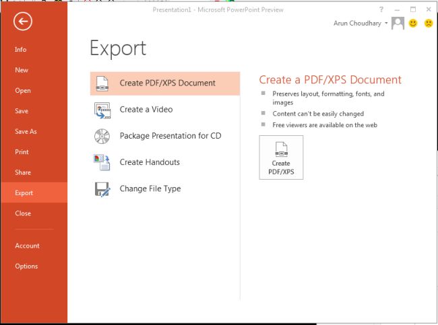Open the Print page
Viewport: 438px width, 325px height.
coord(34,152)
